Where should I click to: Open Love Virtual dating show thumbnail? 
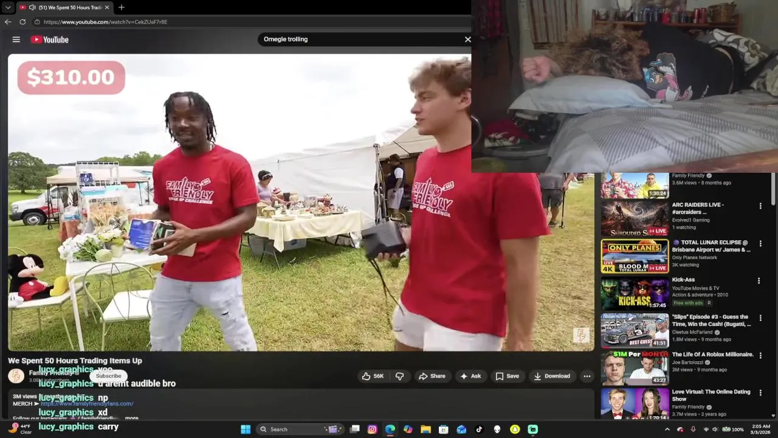pos(635,403)
